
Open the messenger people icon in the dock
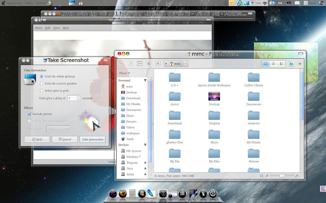point(142,194)
